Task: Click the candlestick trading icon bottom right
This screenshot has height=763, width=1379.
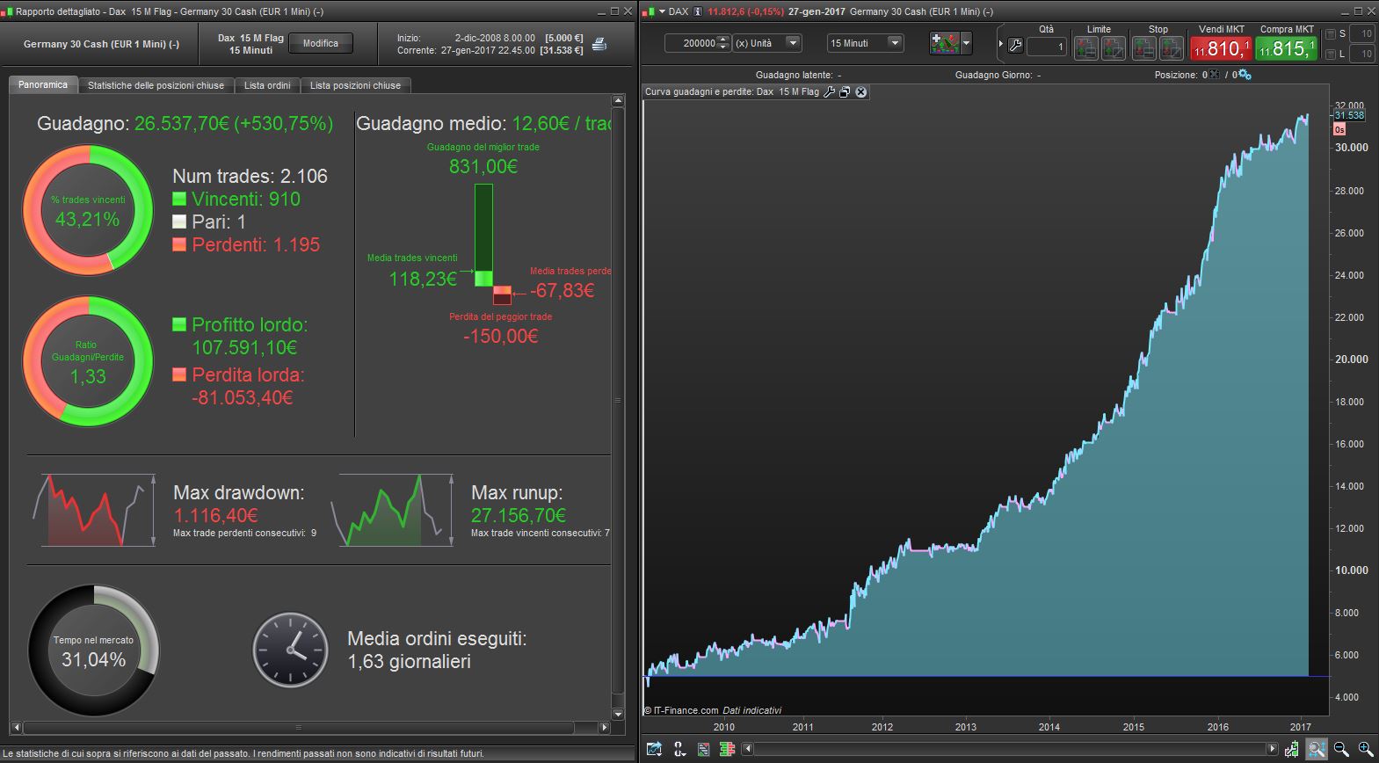Action: point(1291,749)
